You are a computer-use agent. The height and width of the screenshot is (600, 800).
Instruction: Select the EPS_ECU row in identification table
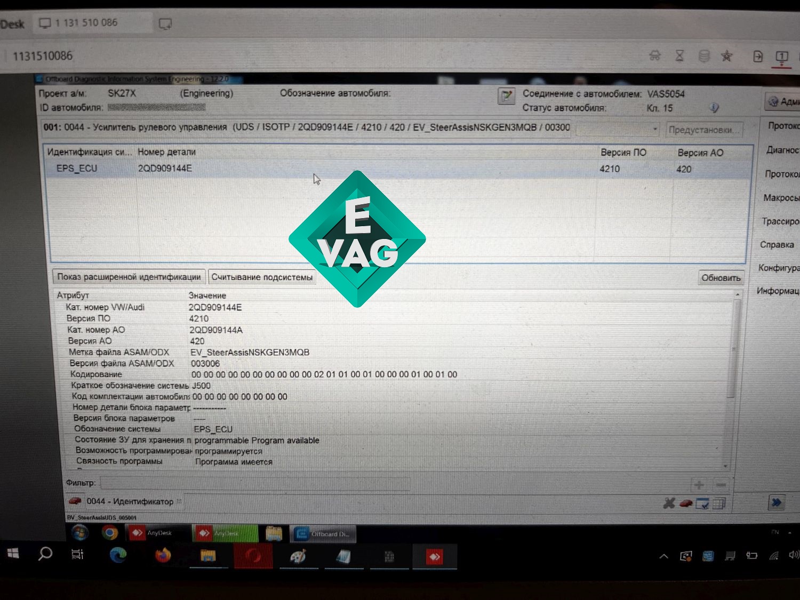(398, 169)
